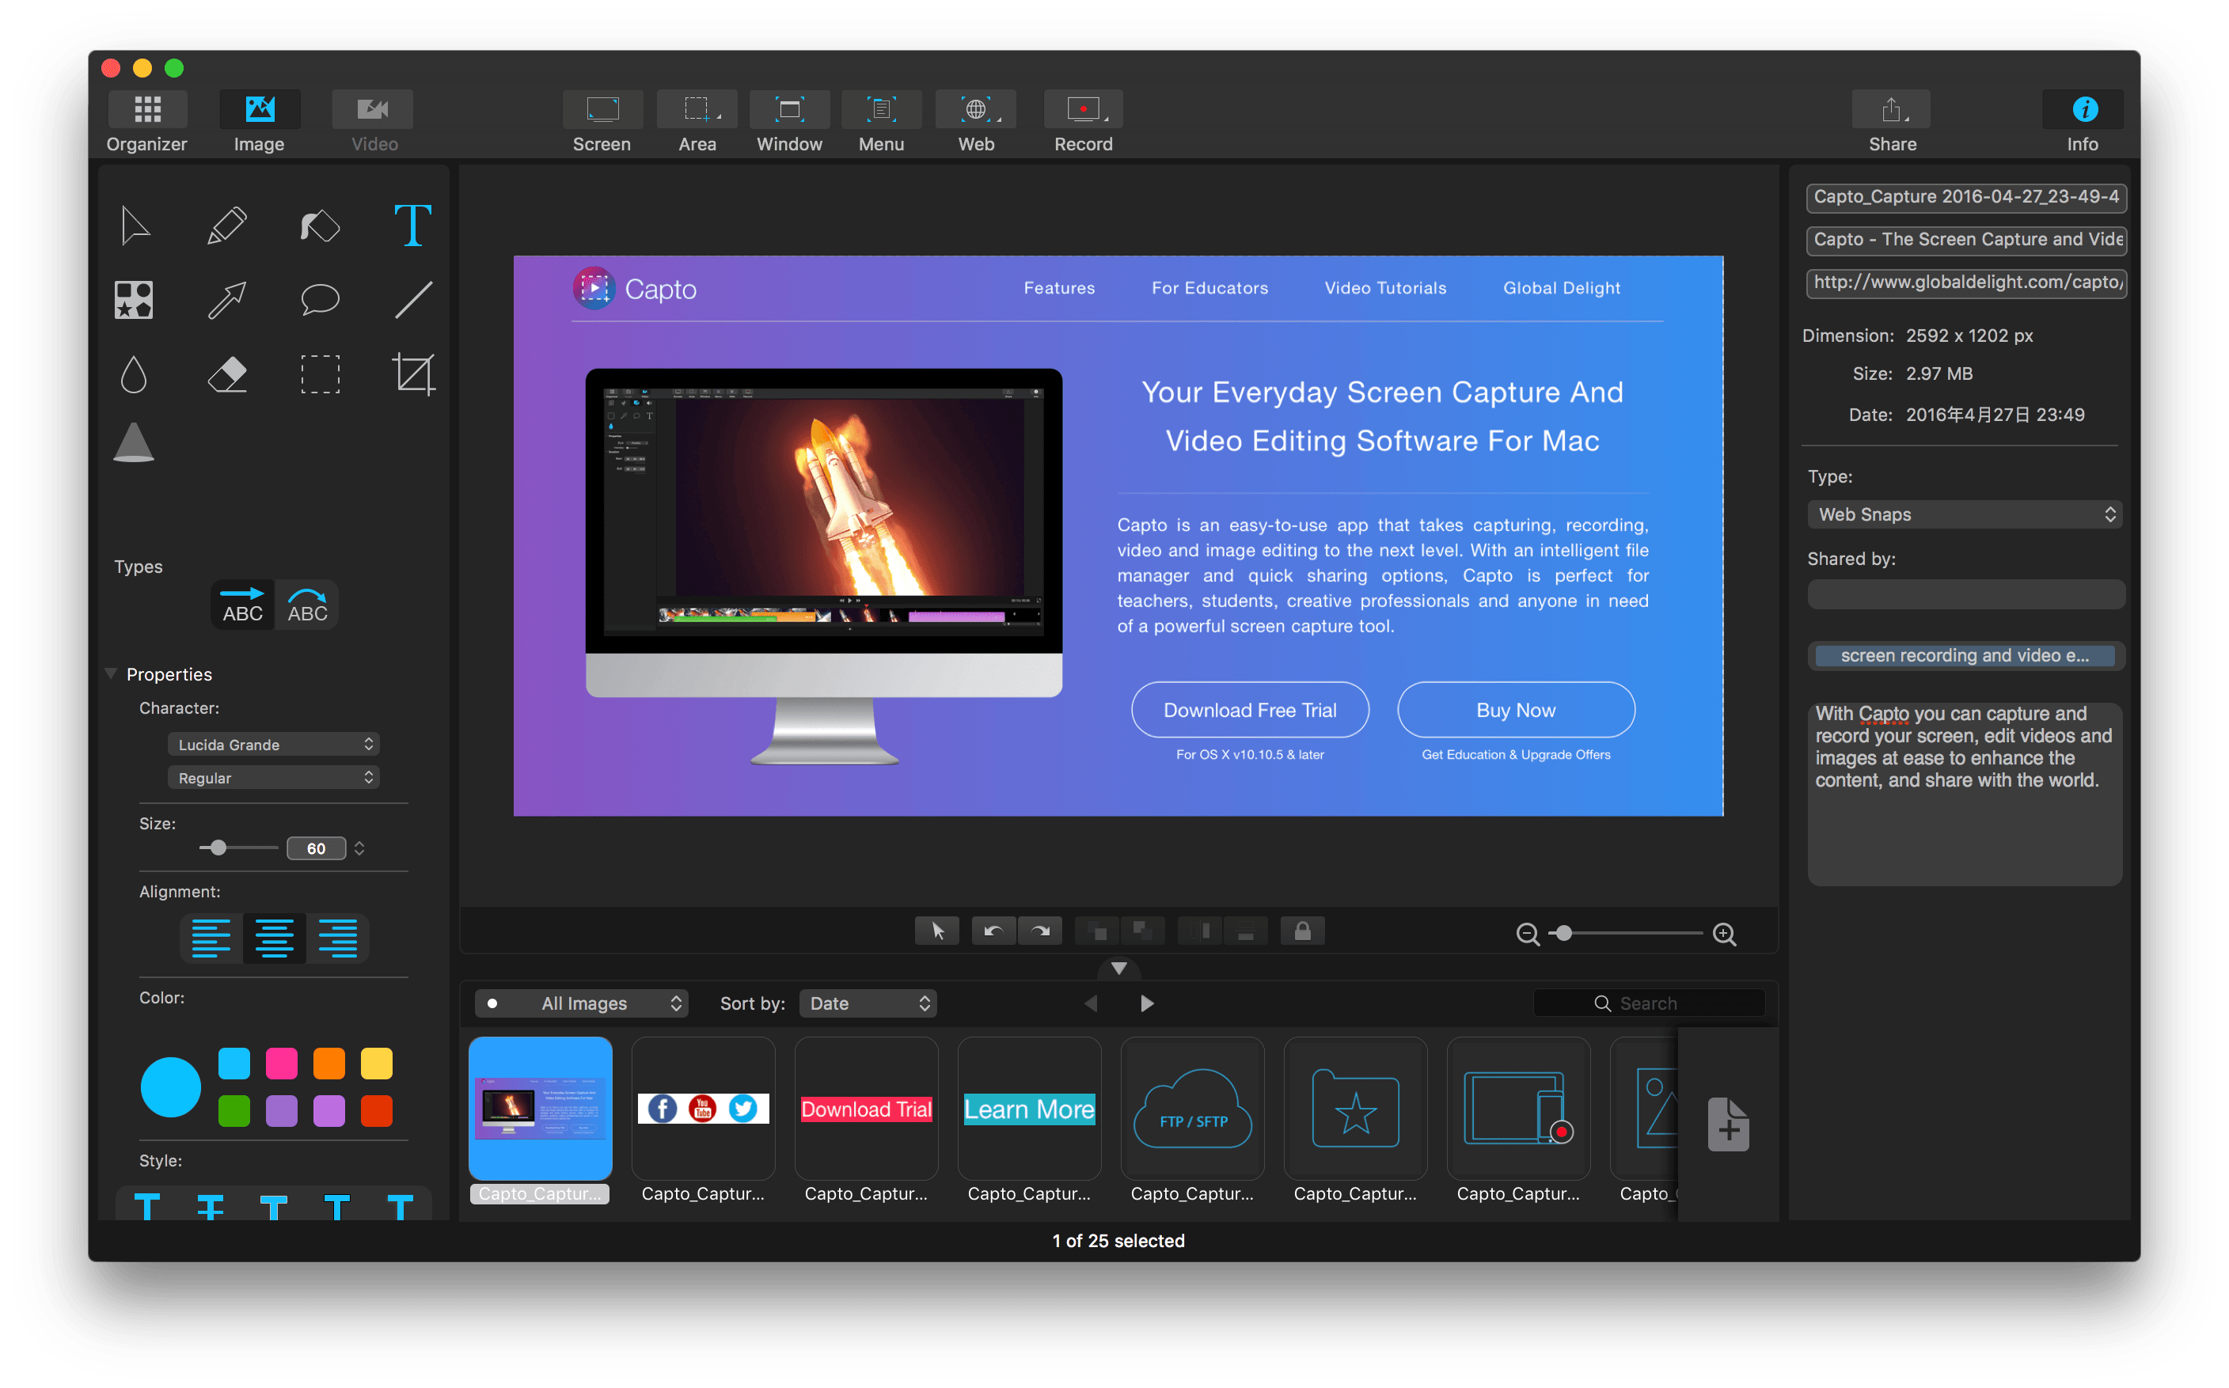The width and height of the screenshot is (2229, 1388).
Task: Select the Text tool
Action: 413,225
